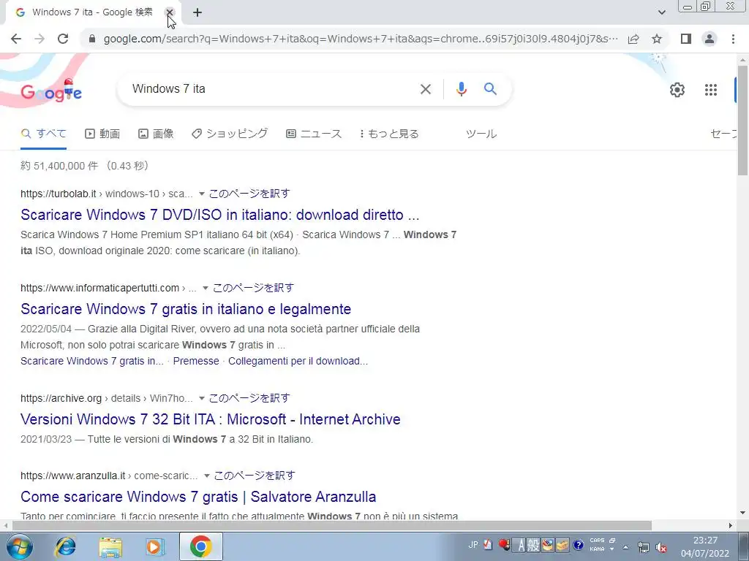Launch Windows Media Player from taskbar
Viewport: 749px width, 561px height.
[155, 546]
